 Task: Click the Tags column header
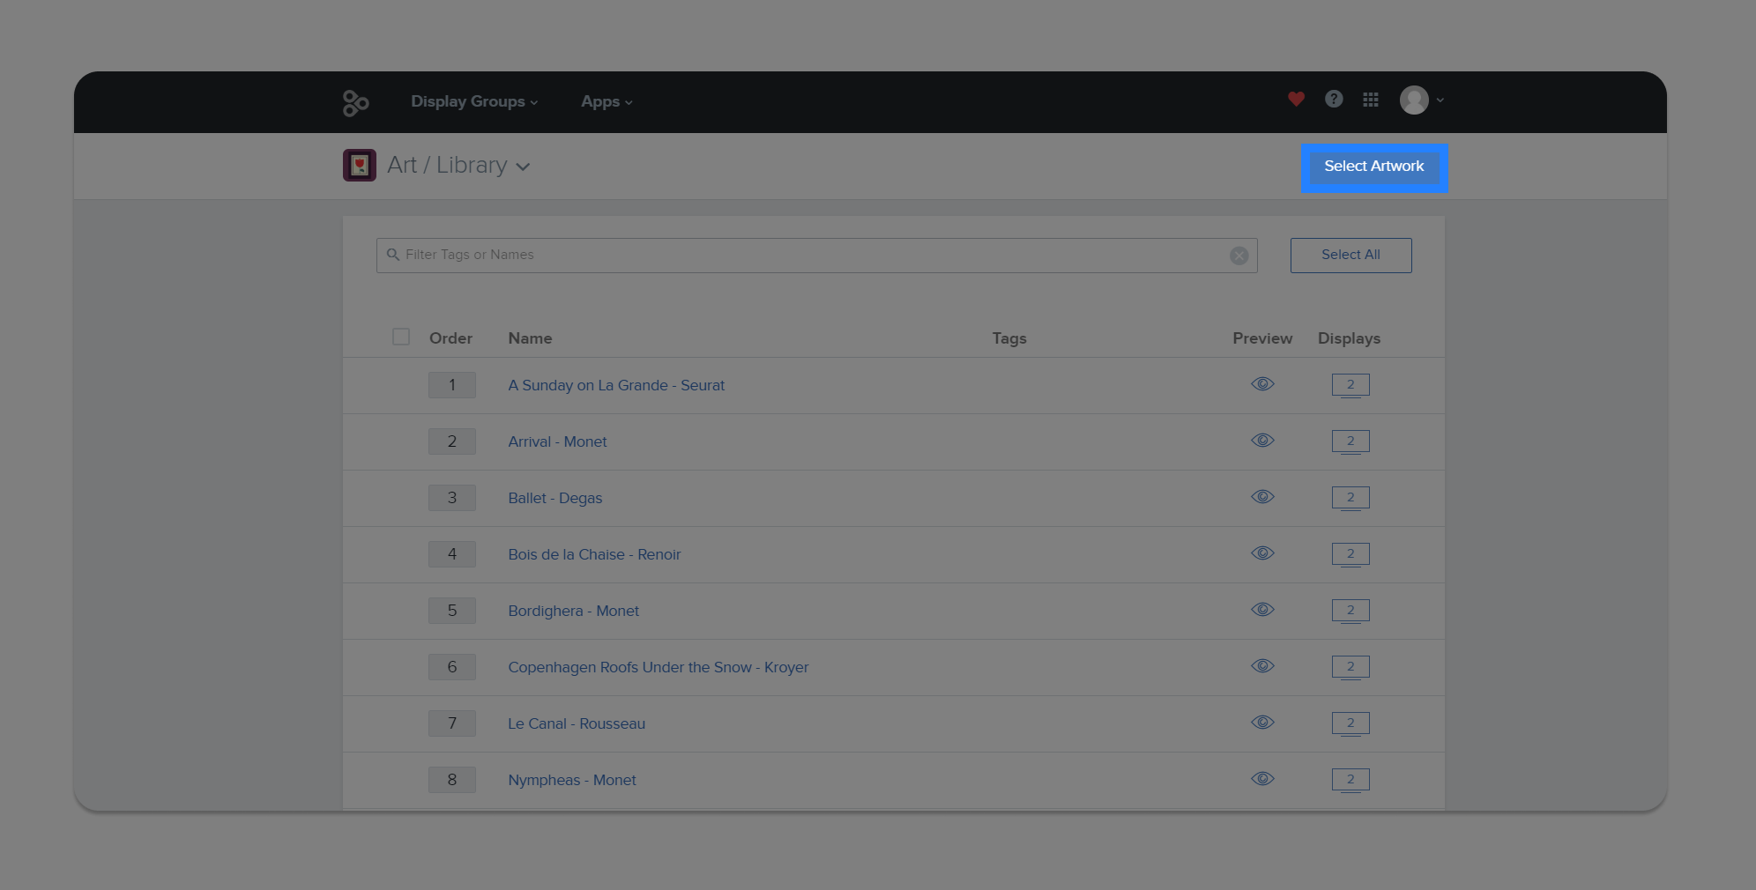(x=1009, y=338)
